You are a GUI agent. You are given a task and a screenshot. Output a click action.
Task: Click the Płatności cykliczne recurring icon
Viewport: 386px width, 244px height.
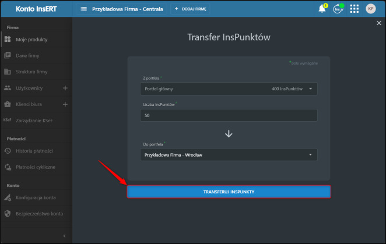8,167
